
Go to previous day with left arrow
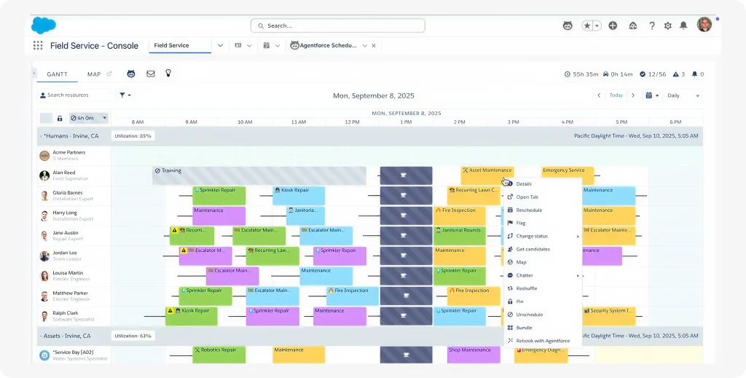coord(600,95)
